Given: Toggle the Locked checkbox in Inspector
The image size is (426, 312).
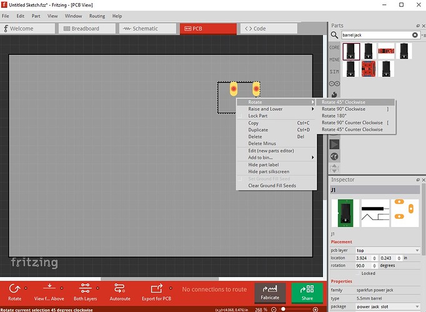Looking at the screenshot, I should click(358, 273).
